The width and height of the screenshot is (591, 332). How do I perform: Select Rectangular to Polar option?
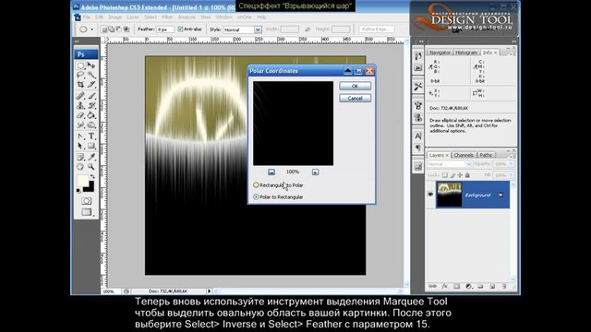[x=279, y=185]
